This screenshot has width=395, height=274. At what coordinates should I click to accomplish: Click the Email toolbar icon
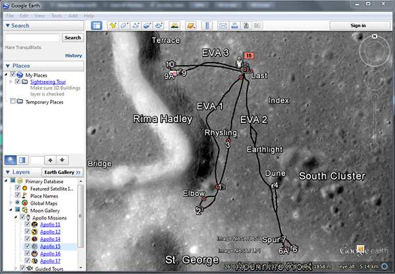[223, 26]
